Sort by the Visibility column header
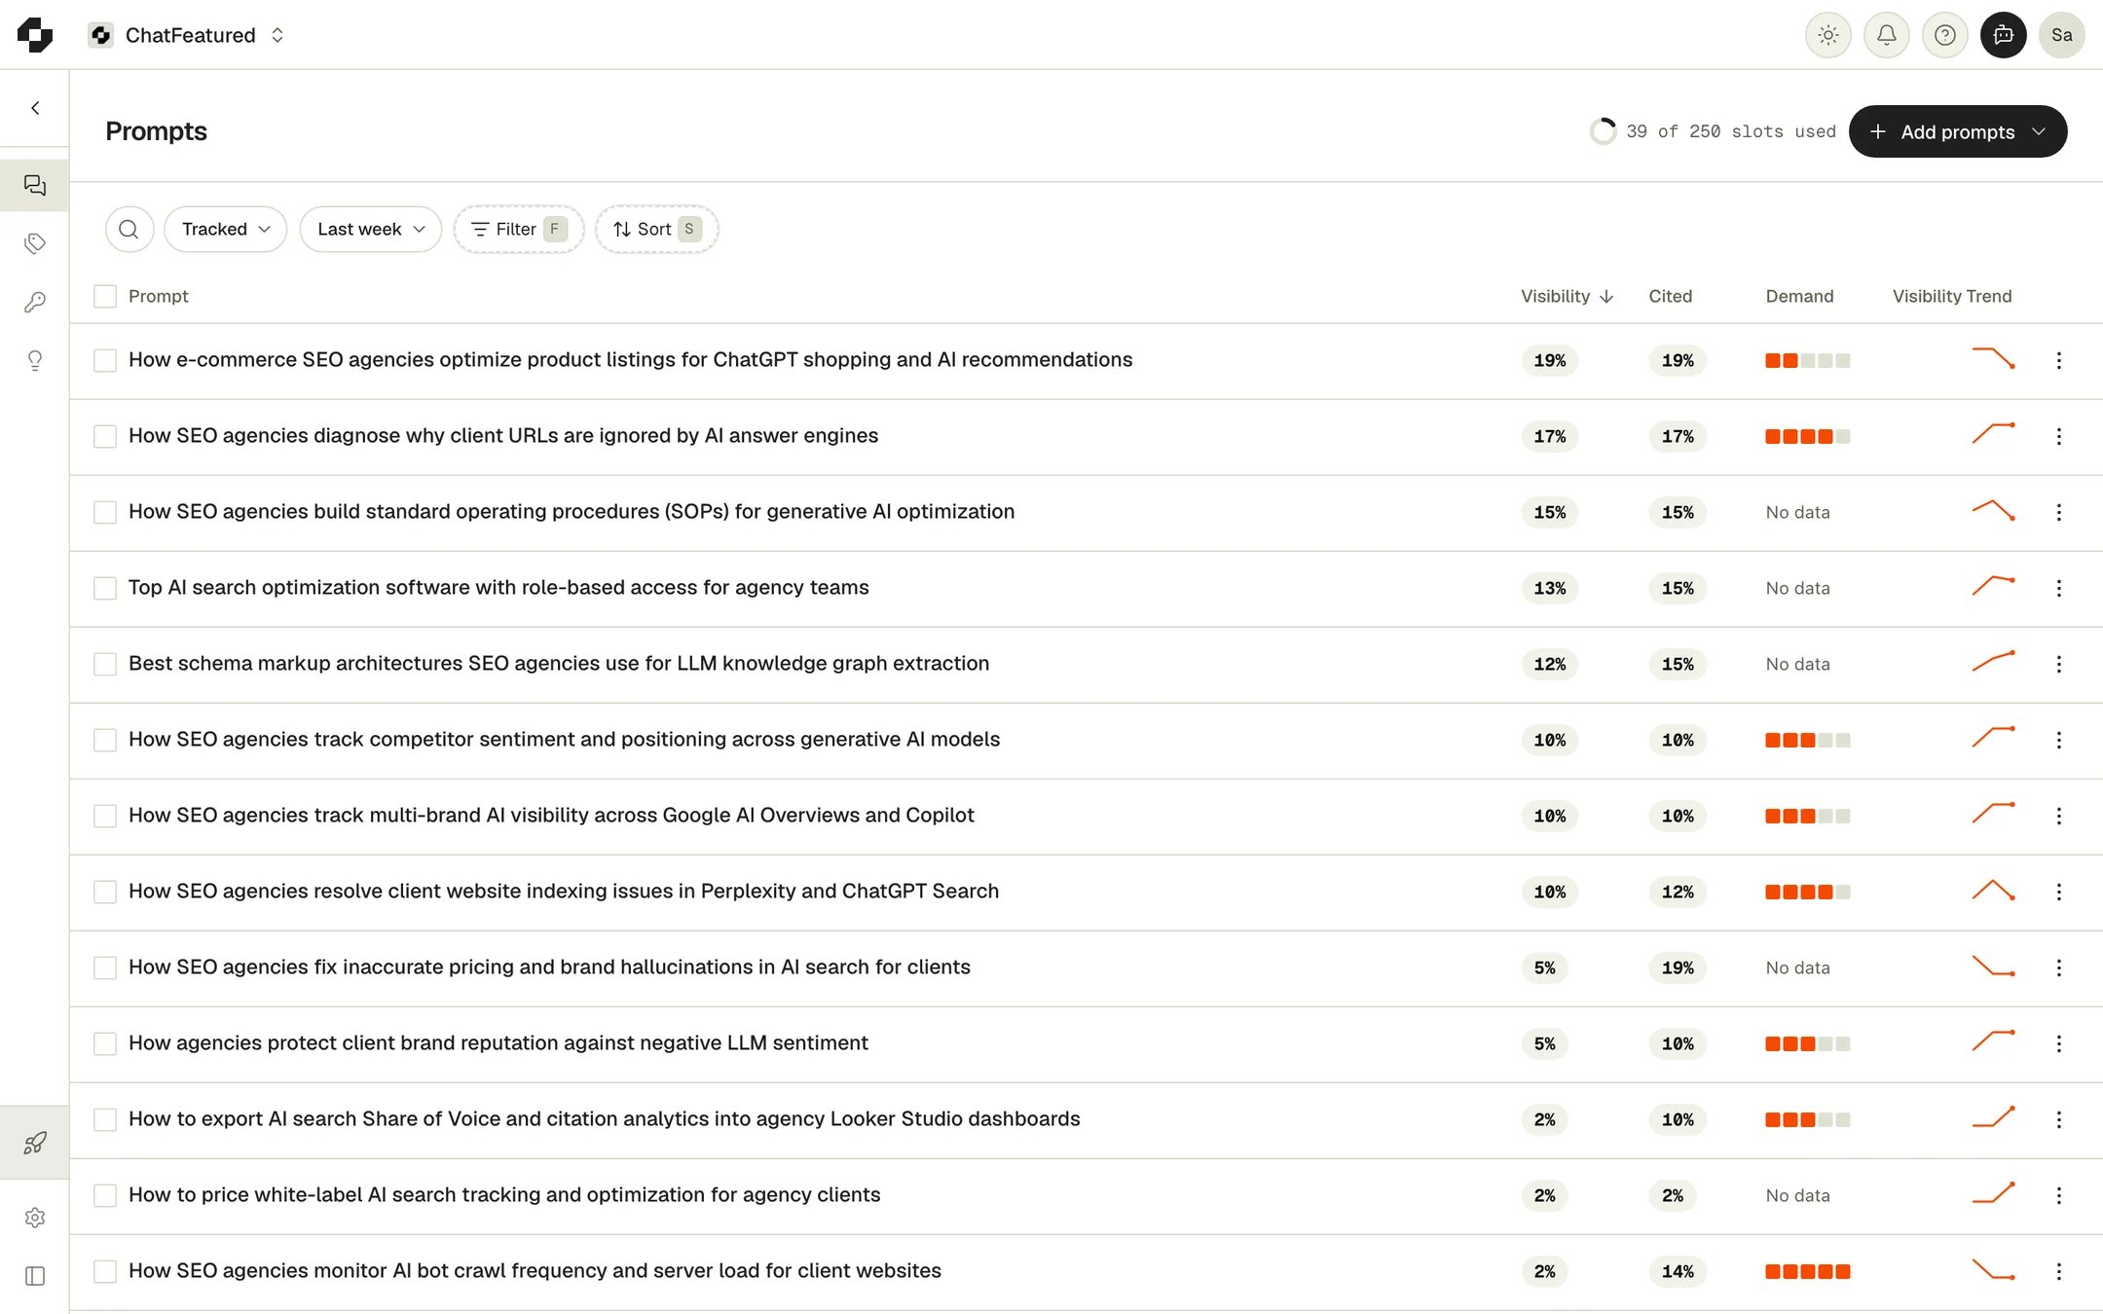The image size is (2103, 1314). (1567, 296)
